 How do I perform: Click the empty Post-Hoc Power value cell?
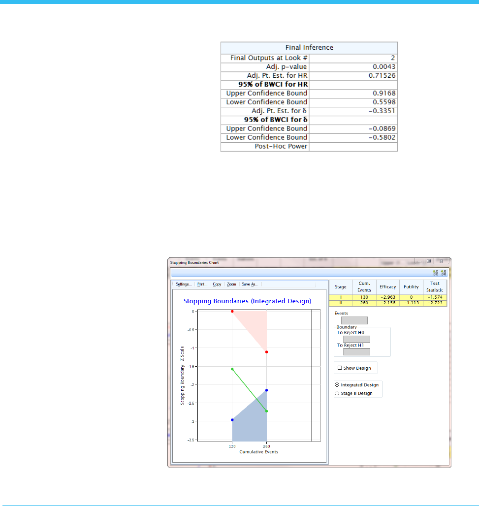353,147
